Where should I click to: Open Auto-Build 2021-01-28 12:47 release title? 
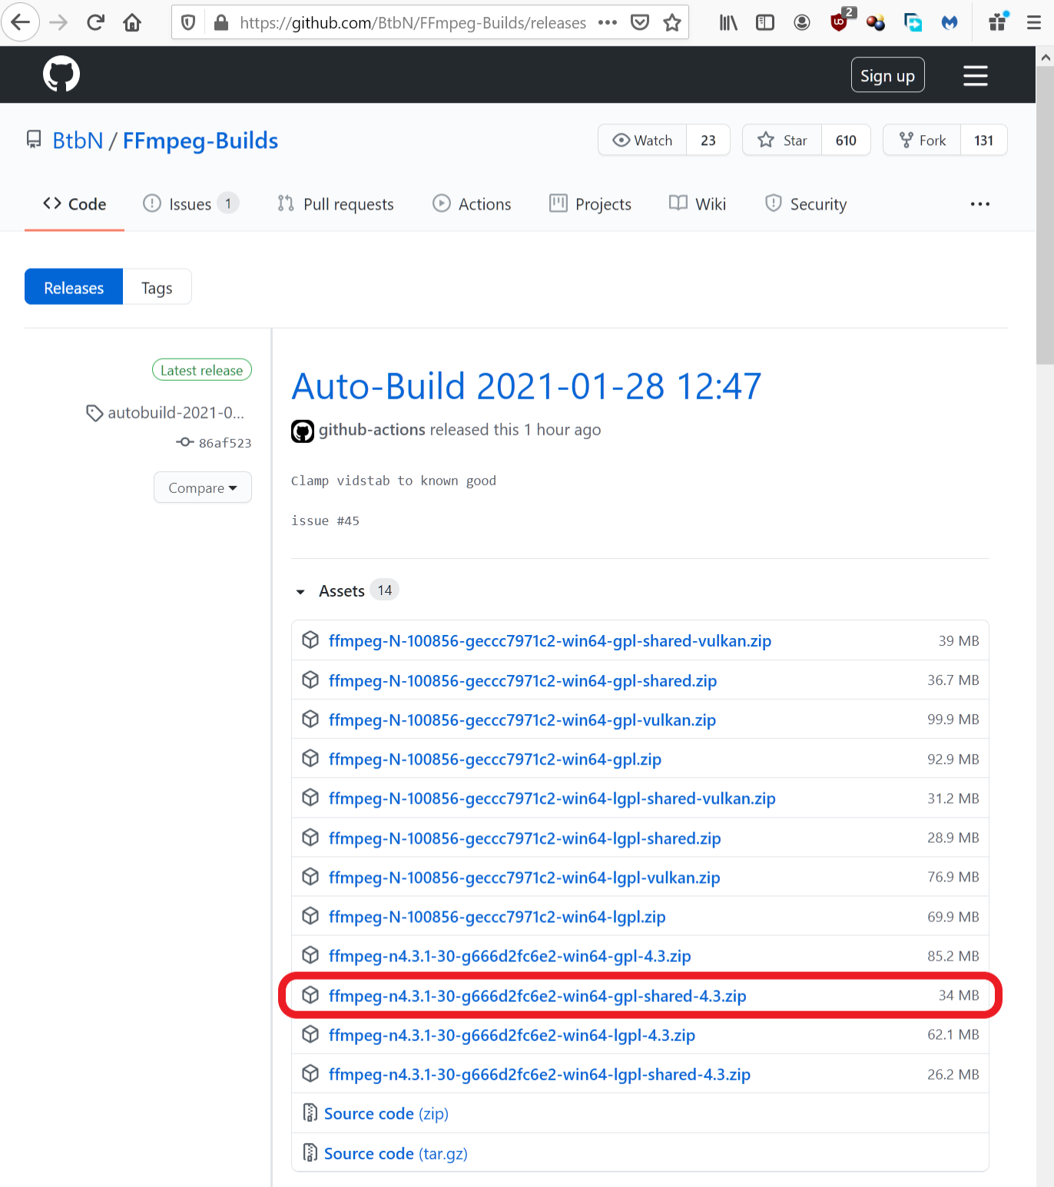(526, 385)
